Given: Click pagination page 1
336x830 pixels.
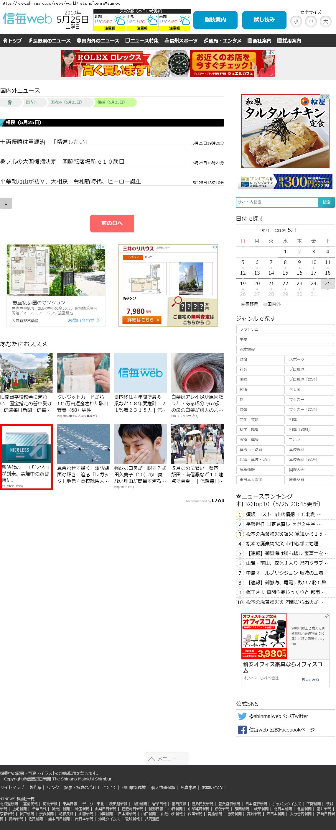Looking at the screenshot, I should 6,203.
